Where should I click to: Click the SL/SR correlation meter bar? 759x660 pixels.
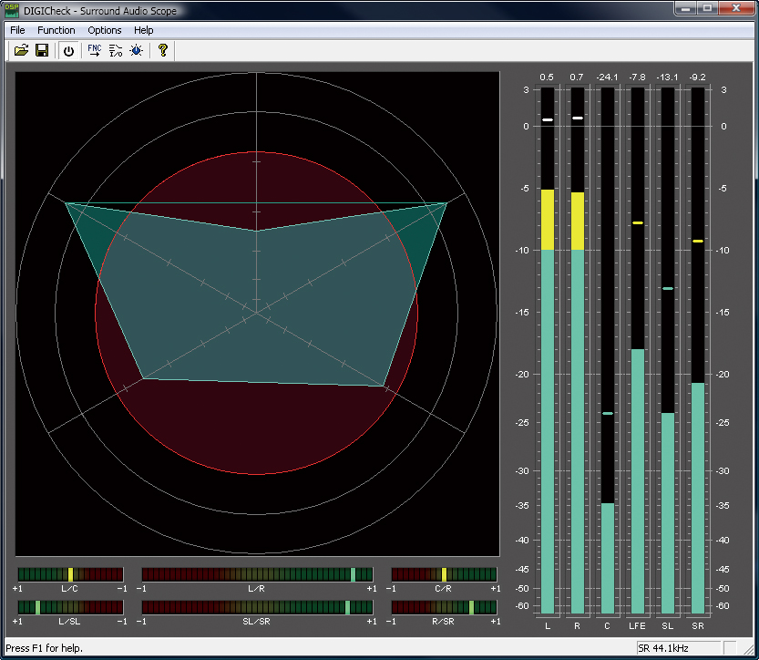(257, 607)
